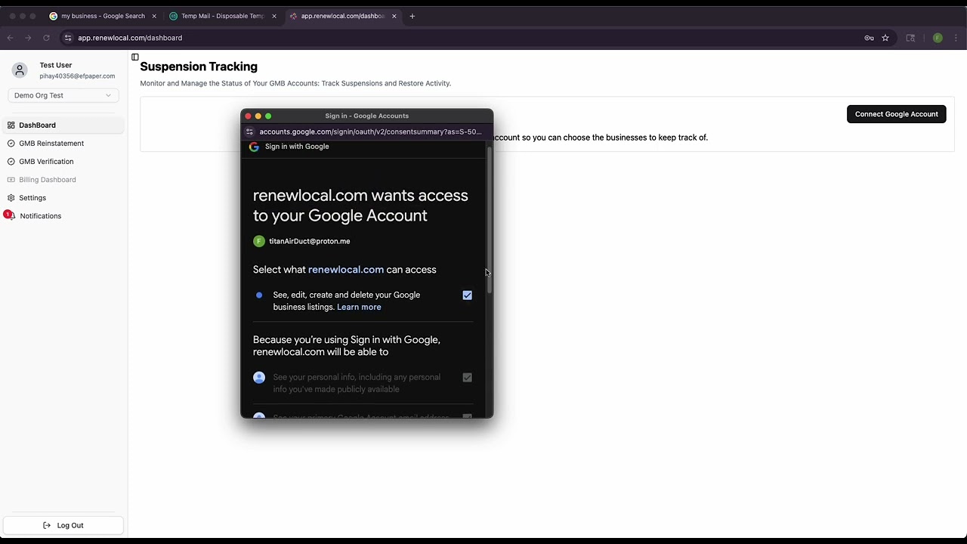Click the personal info permission checkbox
967x544 pixels.
click(467, 378)
